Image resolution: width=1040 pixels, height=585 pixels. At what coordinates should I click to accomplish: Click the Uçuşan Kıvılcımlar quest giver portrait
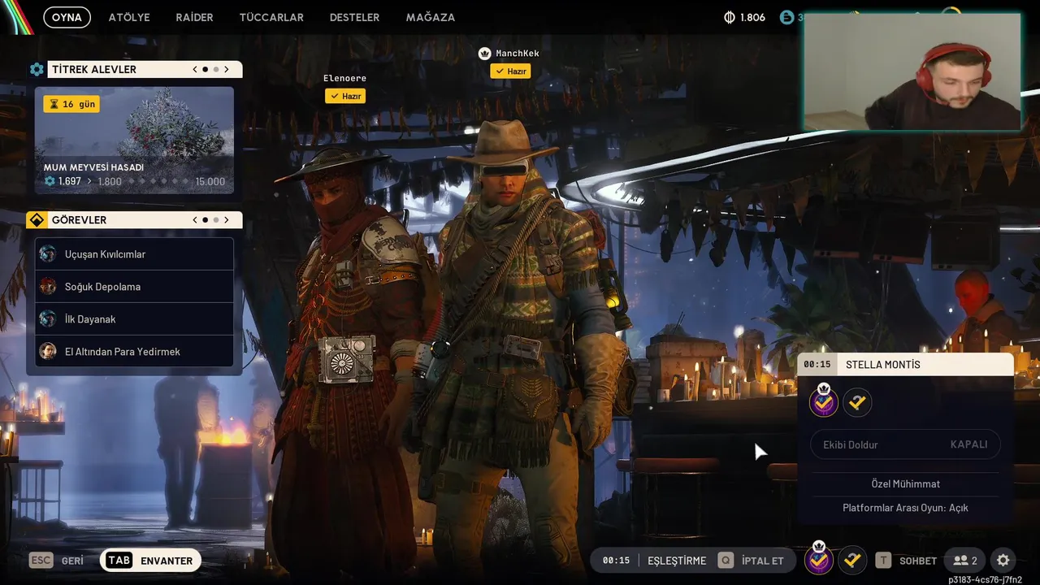coord(48,254)
